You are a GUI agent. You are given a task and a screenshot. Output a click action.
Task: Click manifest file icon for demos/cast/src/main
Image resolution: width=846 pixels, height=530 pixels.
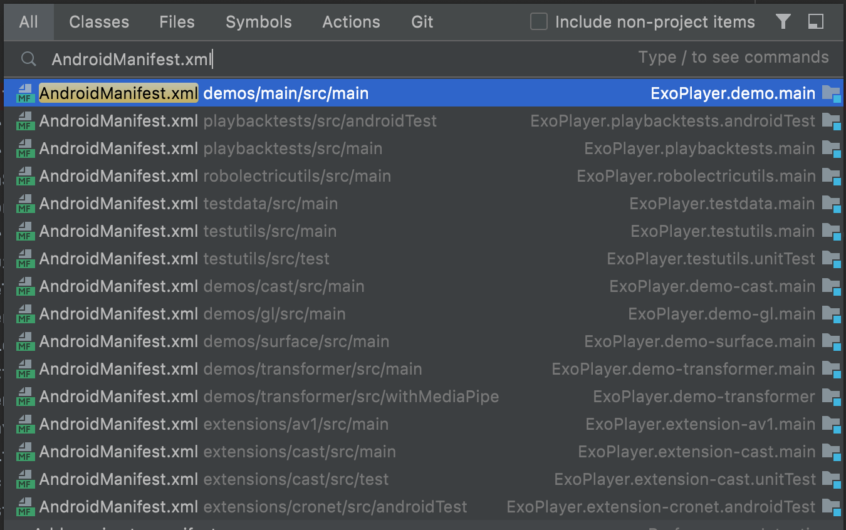pos(25,286)
